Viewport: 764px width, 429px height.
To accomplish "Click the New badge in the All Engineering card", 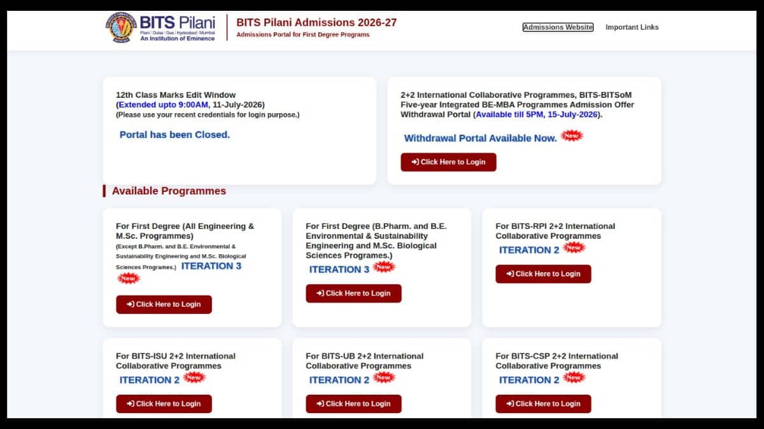I will (129, 278).
